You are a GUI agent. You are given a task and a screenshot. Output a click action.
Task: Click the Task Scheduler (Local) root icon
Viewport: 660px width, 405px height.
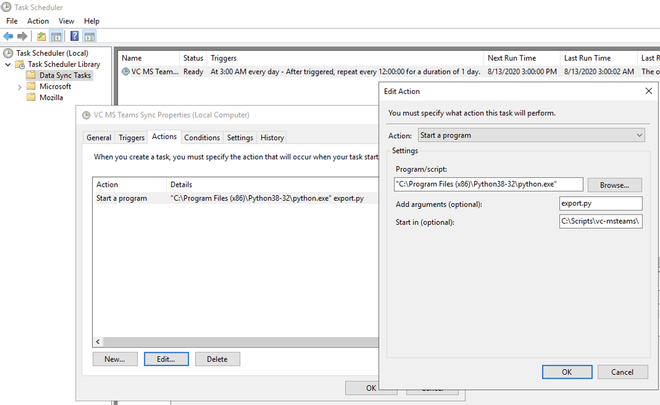pyautogui.click(x=8, y=53)
